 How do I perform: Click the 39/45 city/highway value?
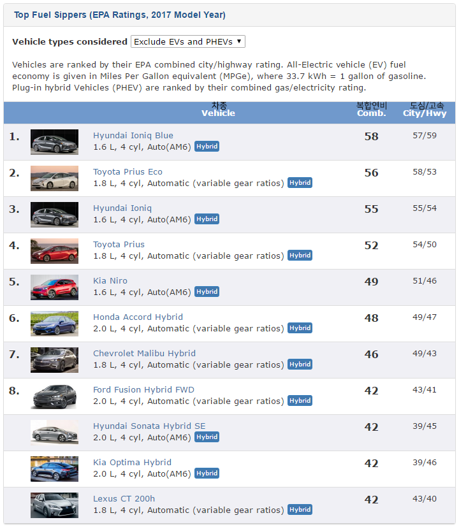click(425, 426)
